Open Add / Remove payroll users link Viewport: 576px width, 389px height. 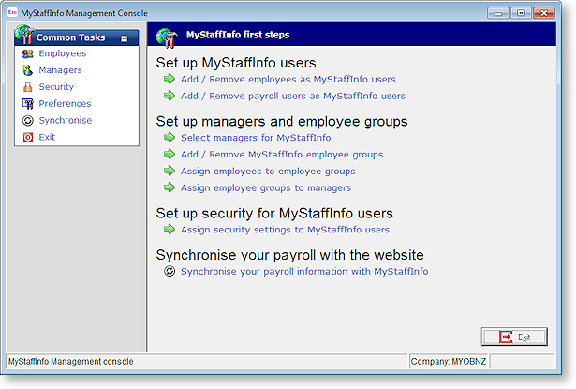pos(293,96)
